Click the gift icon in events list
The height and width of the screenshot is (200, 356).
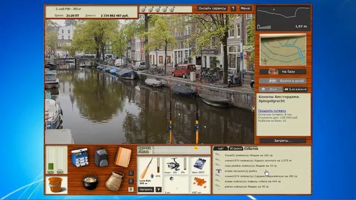click(219, 171)
